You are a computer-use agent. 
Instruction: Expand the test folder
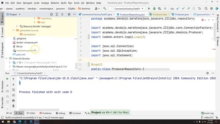click(34, 22)
